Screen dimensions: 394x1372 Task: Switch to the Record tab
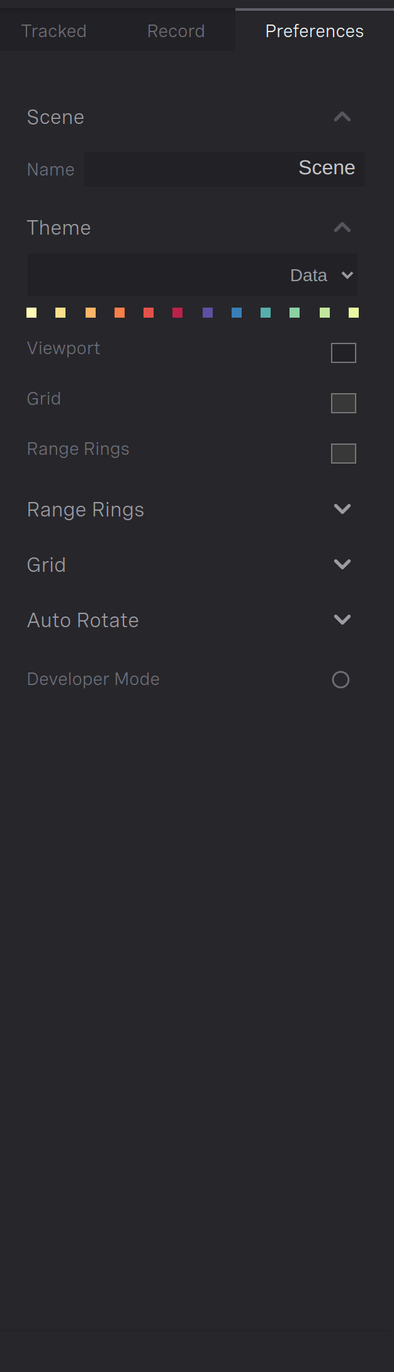[x=176, y=31]
